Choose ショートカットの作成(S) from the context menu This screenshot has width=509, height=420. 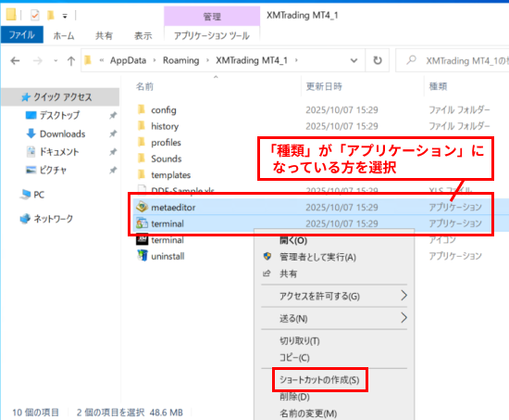coord(319,379)
